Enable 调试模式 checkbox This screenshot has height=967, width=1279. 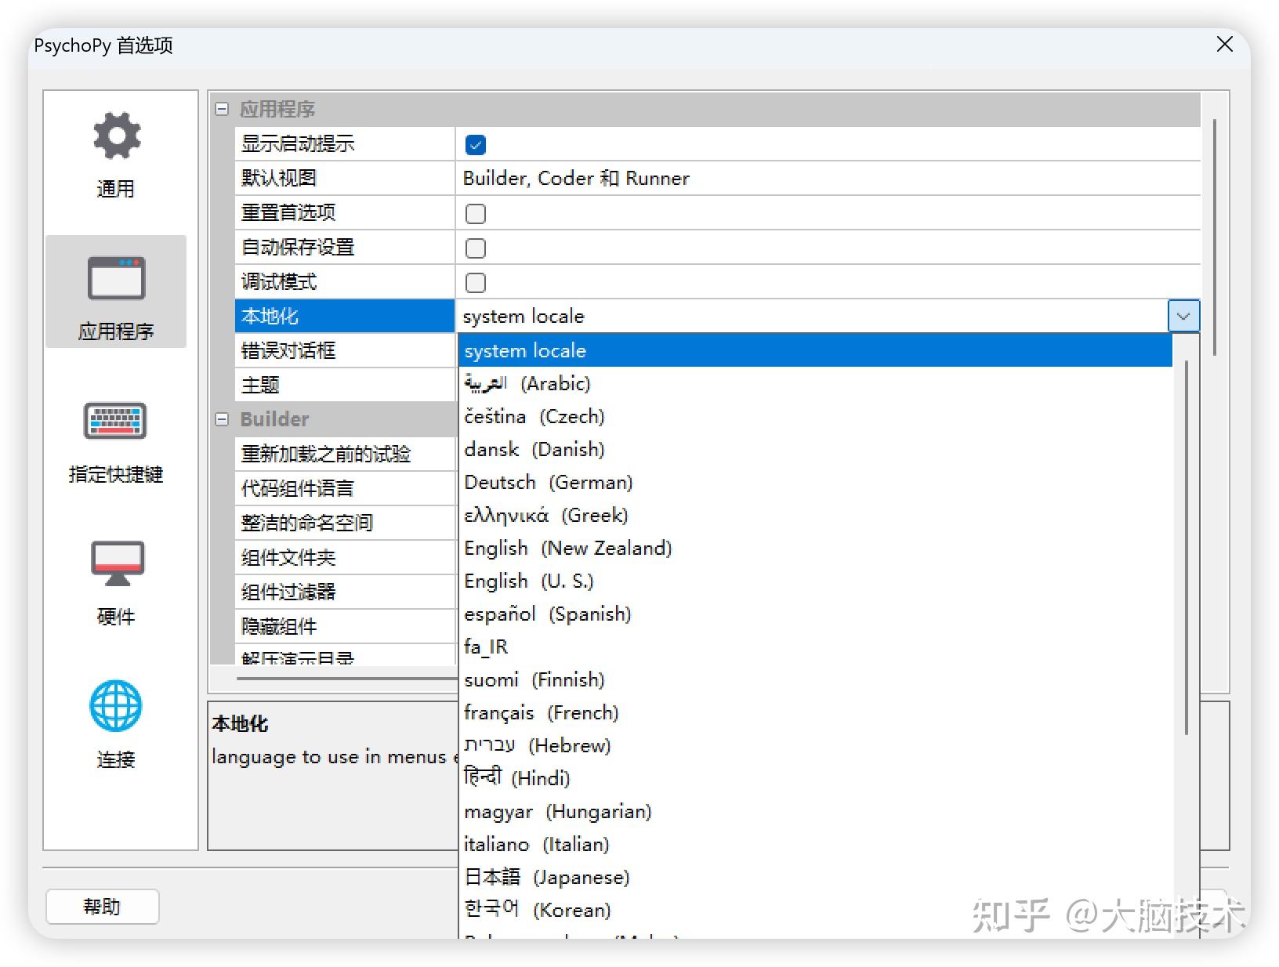tap(475, 282)
